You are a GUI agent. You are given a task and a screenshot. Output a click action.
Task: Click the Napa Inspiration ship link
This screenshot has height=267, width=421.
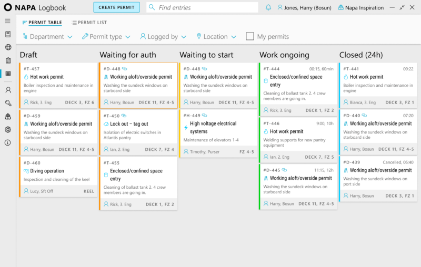[360, 7]
